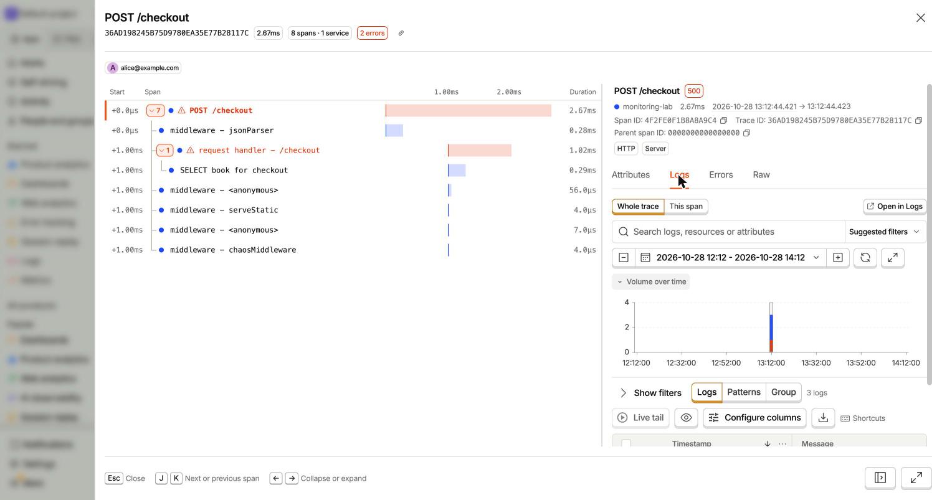This screenshot has height=500, width=942.
Task: Select Whole trace scope
Action: 638,206
